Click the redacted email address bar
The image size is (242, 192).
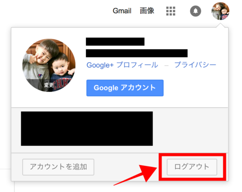[137, 53]
